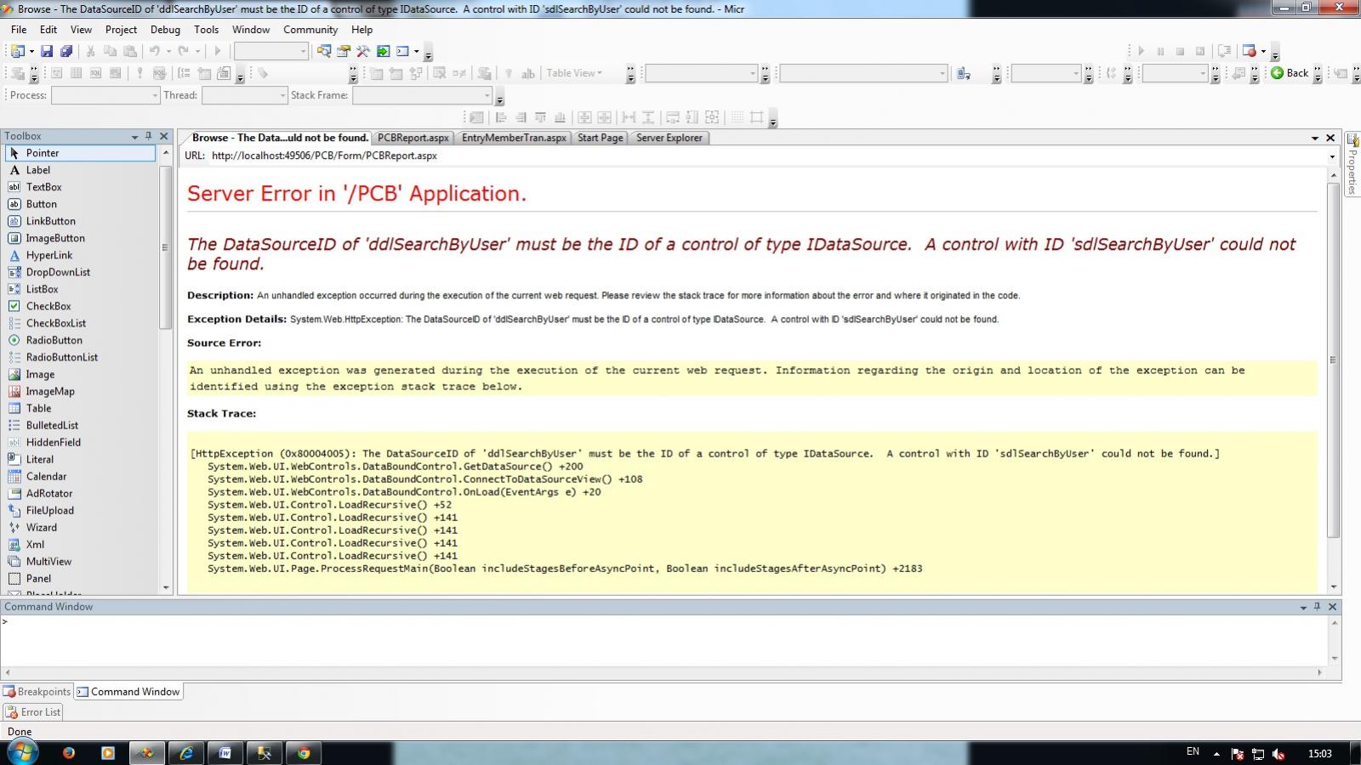Screen dimensions: 1361x765
Task: Pin the Toolbox panel with the auto-hide pin
Action: [x=148, y=136]
